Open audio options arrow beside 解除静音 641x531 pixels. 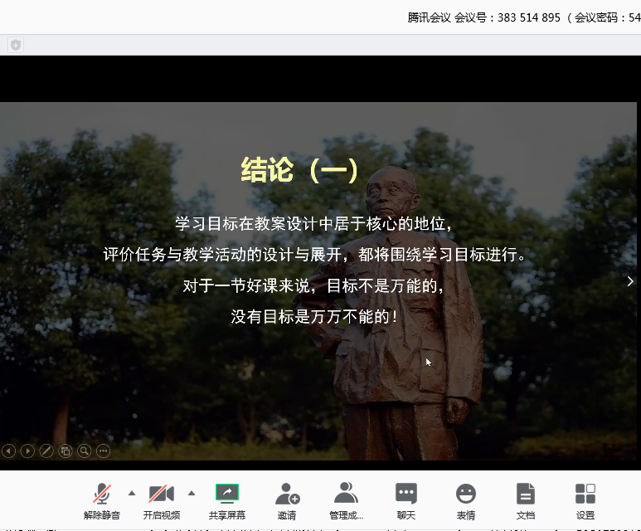[x=132, y=494]
